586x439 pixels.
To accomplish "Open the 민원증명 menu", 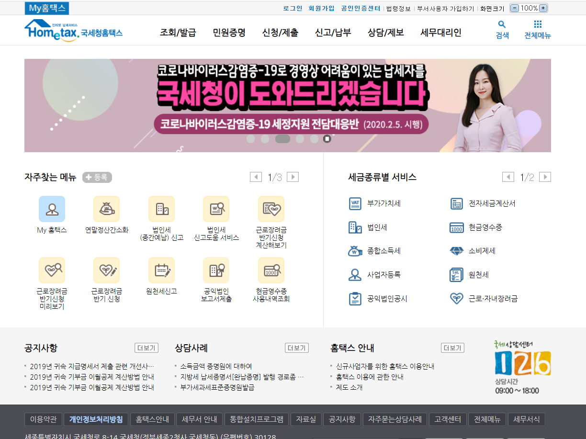I will pyautogui.click(x=229, y=33).
